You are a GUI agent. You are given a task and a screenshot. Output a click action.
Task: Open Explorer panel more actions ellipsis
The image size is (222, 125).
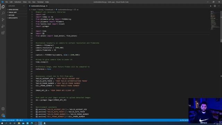point(24,6)
